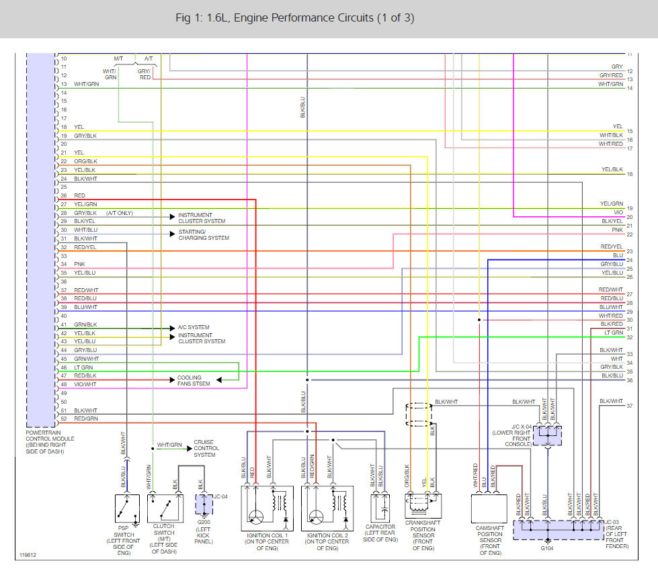Click the (A/T ONLY) note

(120, 213)
